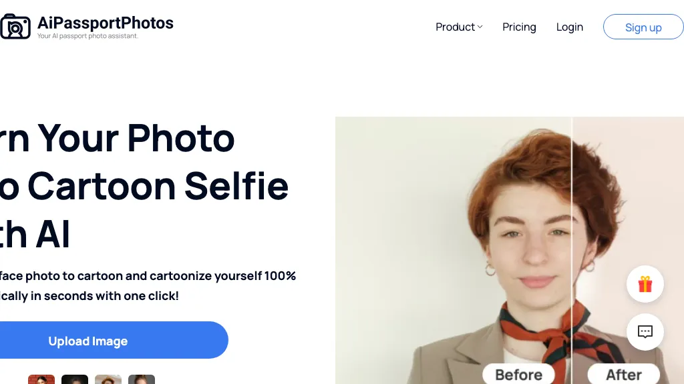Select the sample photo with black background
This screenshot has width=684, height=384.
coord(75,379)
